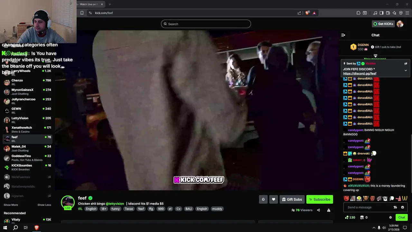Open the Windows Start menu
This screenshot has height=232, width=412.
coord(5,228)
